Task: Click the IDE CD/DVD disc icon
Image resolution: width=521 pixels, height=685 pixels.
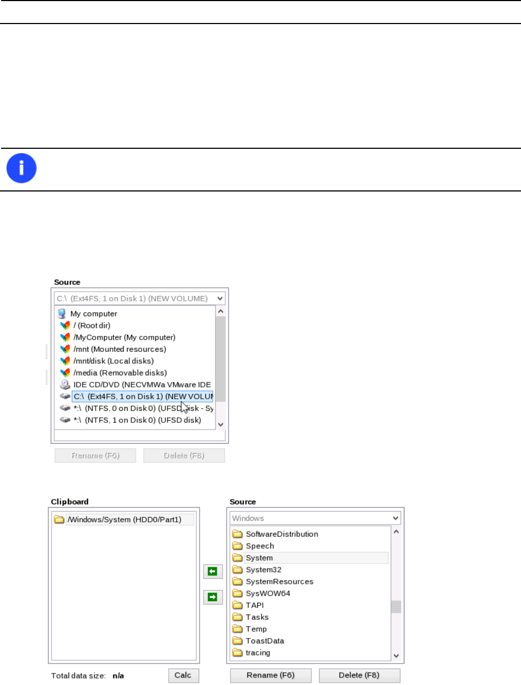Action: (x=65, y=385)
